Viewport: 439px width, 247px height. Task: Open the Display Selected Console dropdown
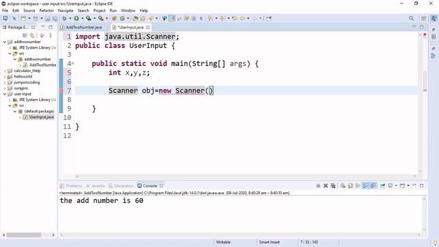pyautogui.click(x=396, y=186)
